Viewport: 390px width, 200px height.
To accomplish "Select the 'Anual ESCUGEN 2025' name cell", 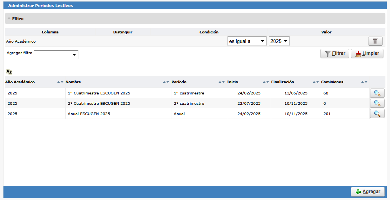I will click(x=118, y=114).
